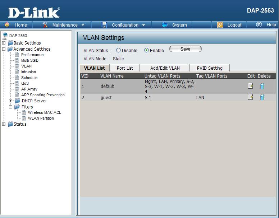Open the PVID Setting tab
The height and width of the screenshot is (218, 279).
210,68
